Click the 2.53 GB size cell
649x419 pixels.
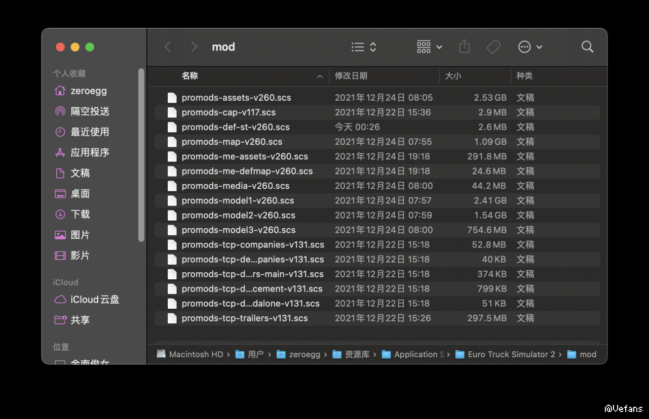[490, 98]
